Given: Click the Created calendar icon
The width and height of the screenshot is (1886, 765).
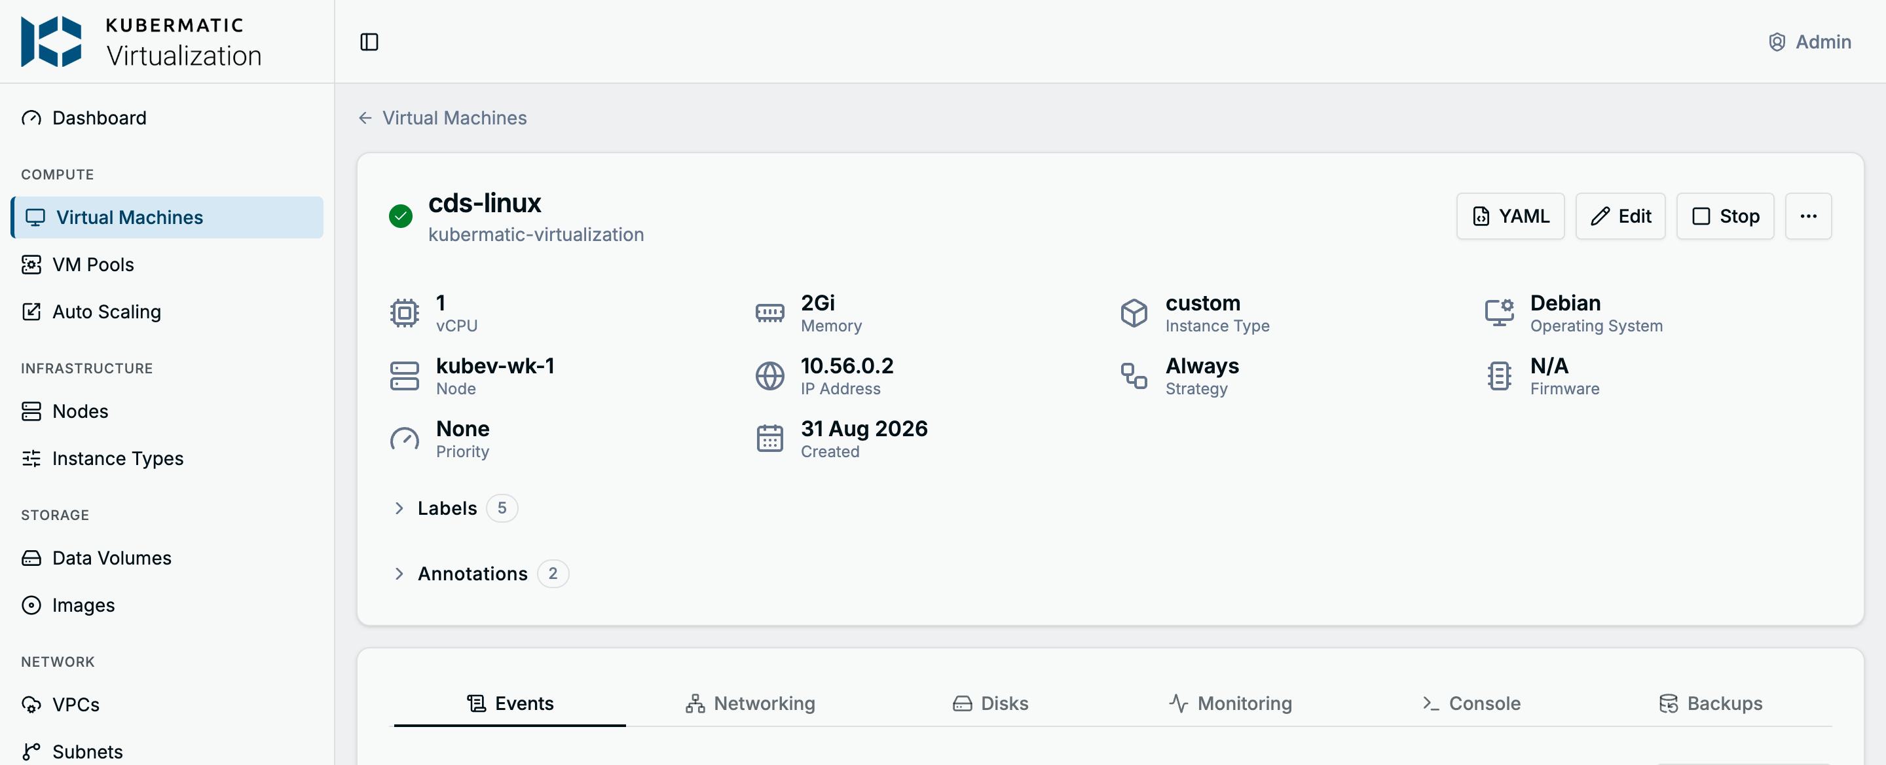Looking at the screenshot, I should [769, 439].
